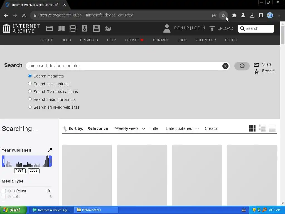Open the Video film-strip icon

(73, 28)
